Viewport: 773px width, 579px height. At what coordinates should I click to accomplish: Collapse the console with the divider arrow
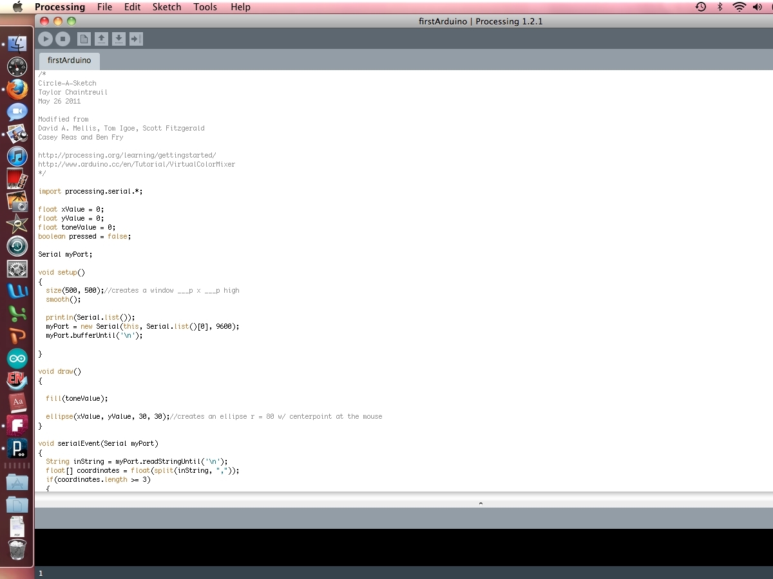pos(481,504)
